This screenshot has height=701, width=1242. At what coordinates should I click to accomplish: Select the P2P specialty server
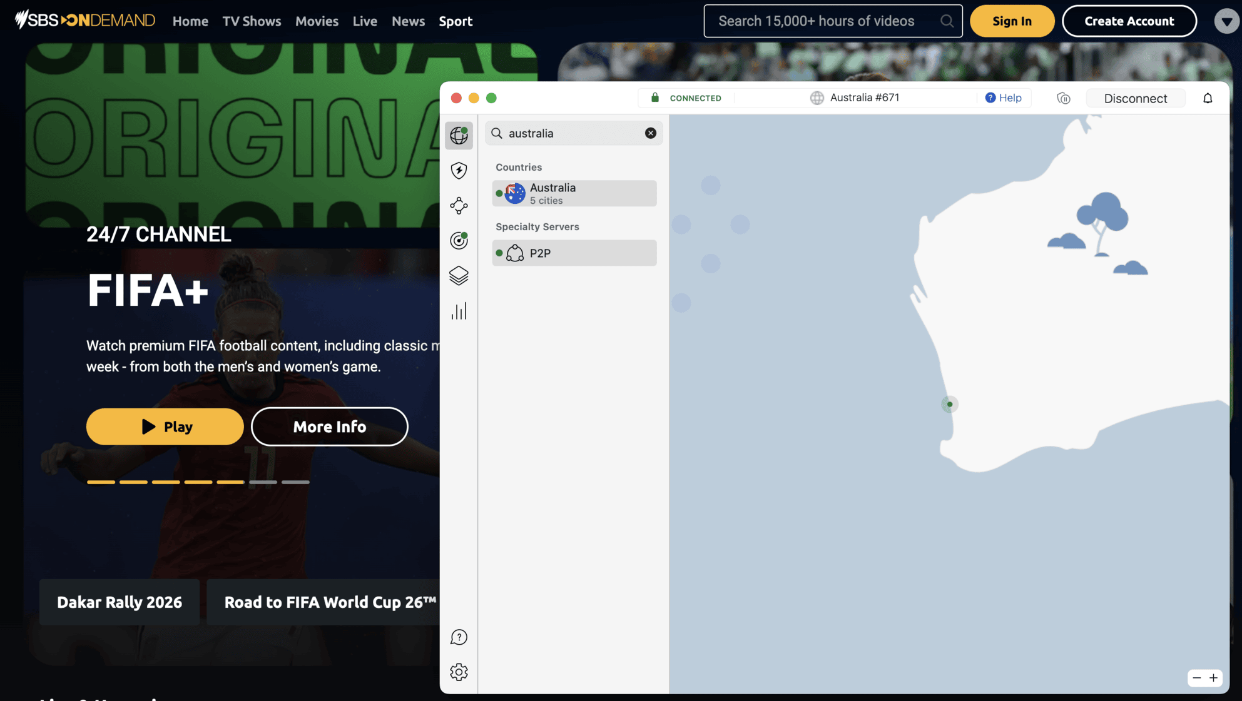[x=574, y=253]
